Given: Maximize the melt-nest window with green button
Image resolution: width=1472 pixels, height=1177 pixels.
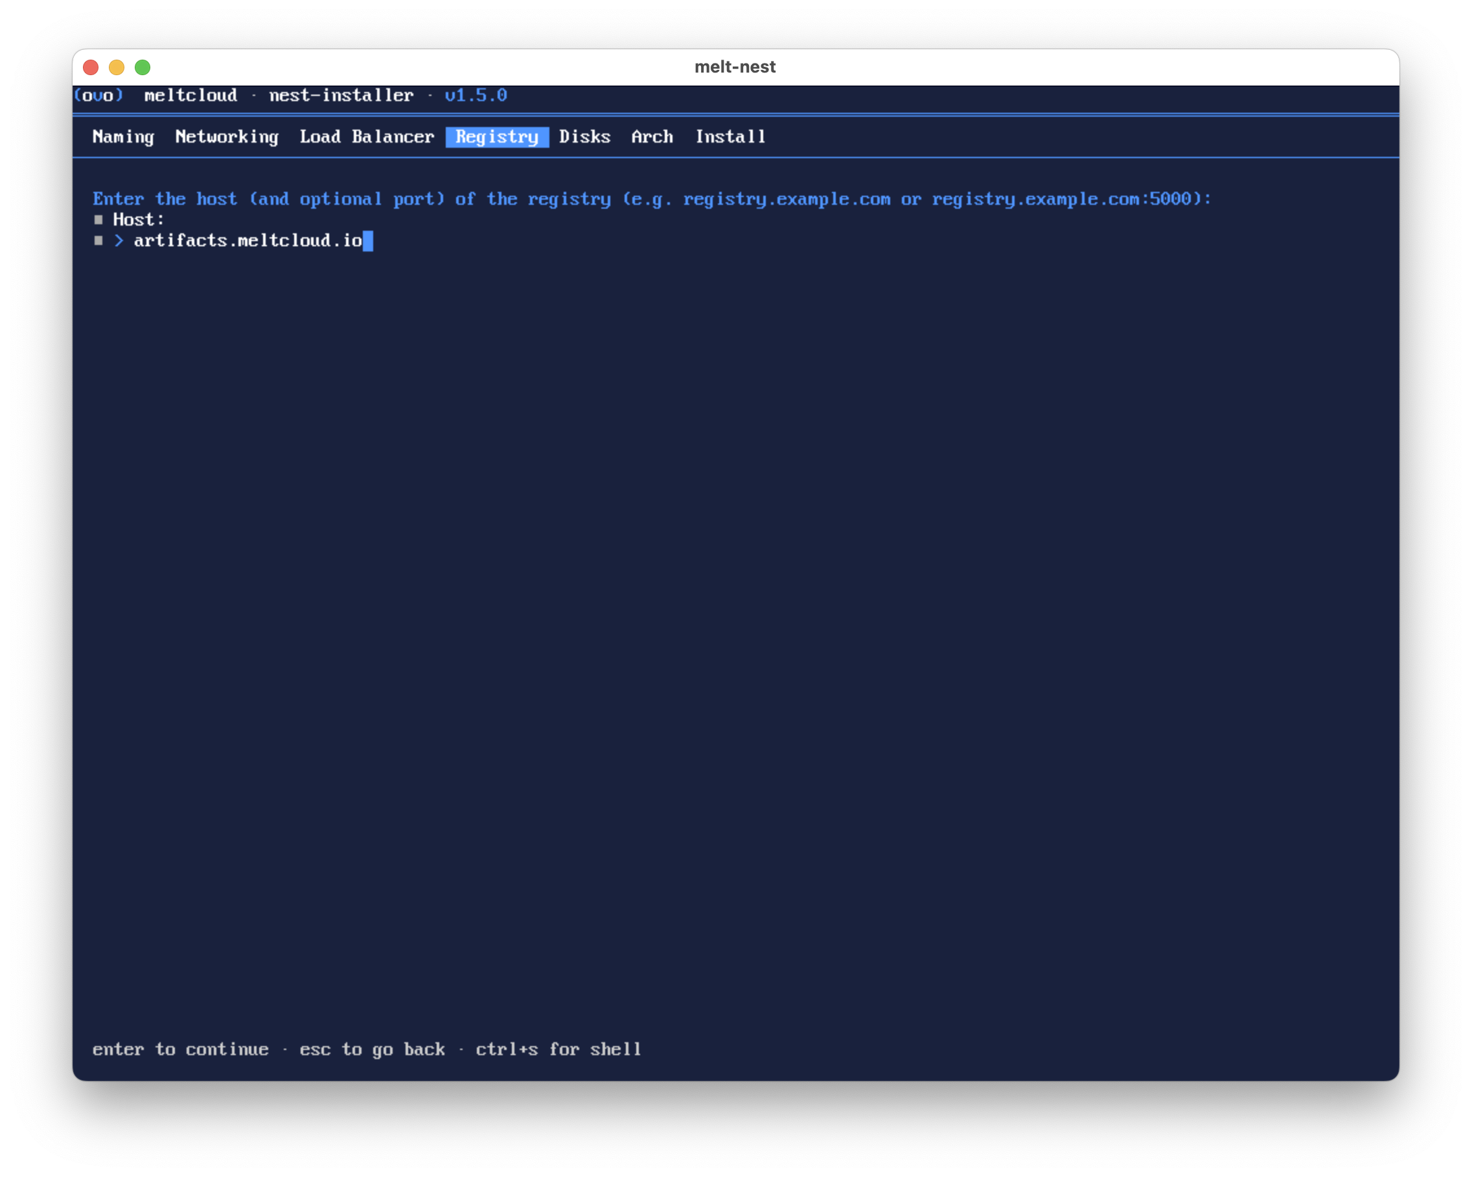Looking at the screenshot, I should 143,67.
